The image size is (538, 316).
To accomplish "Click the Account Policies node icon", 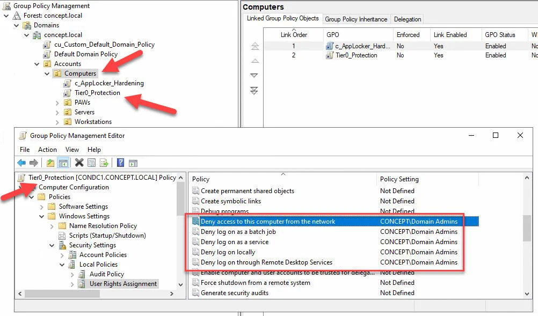I will pyautogui.click(x=72, y=255).
